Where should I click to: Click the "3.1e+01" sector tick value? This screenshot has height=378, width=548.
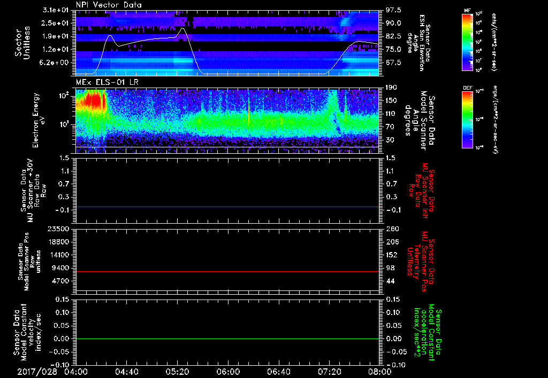pyautogui.click(x=56, y=10)
